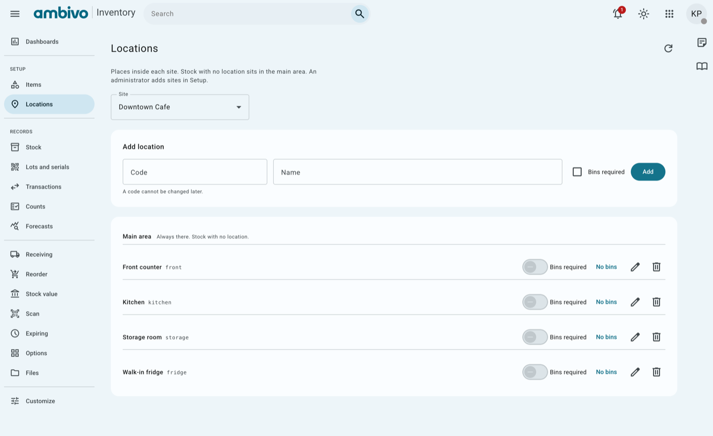Open No bins link for Front counter

pos(607,267)
